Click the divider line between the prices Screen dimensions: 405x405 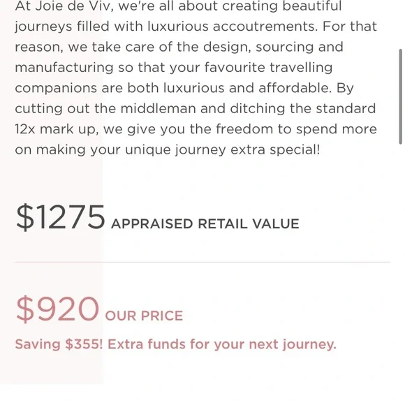[x=202, y=262]
